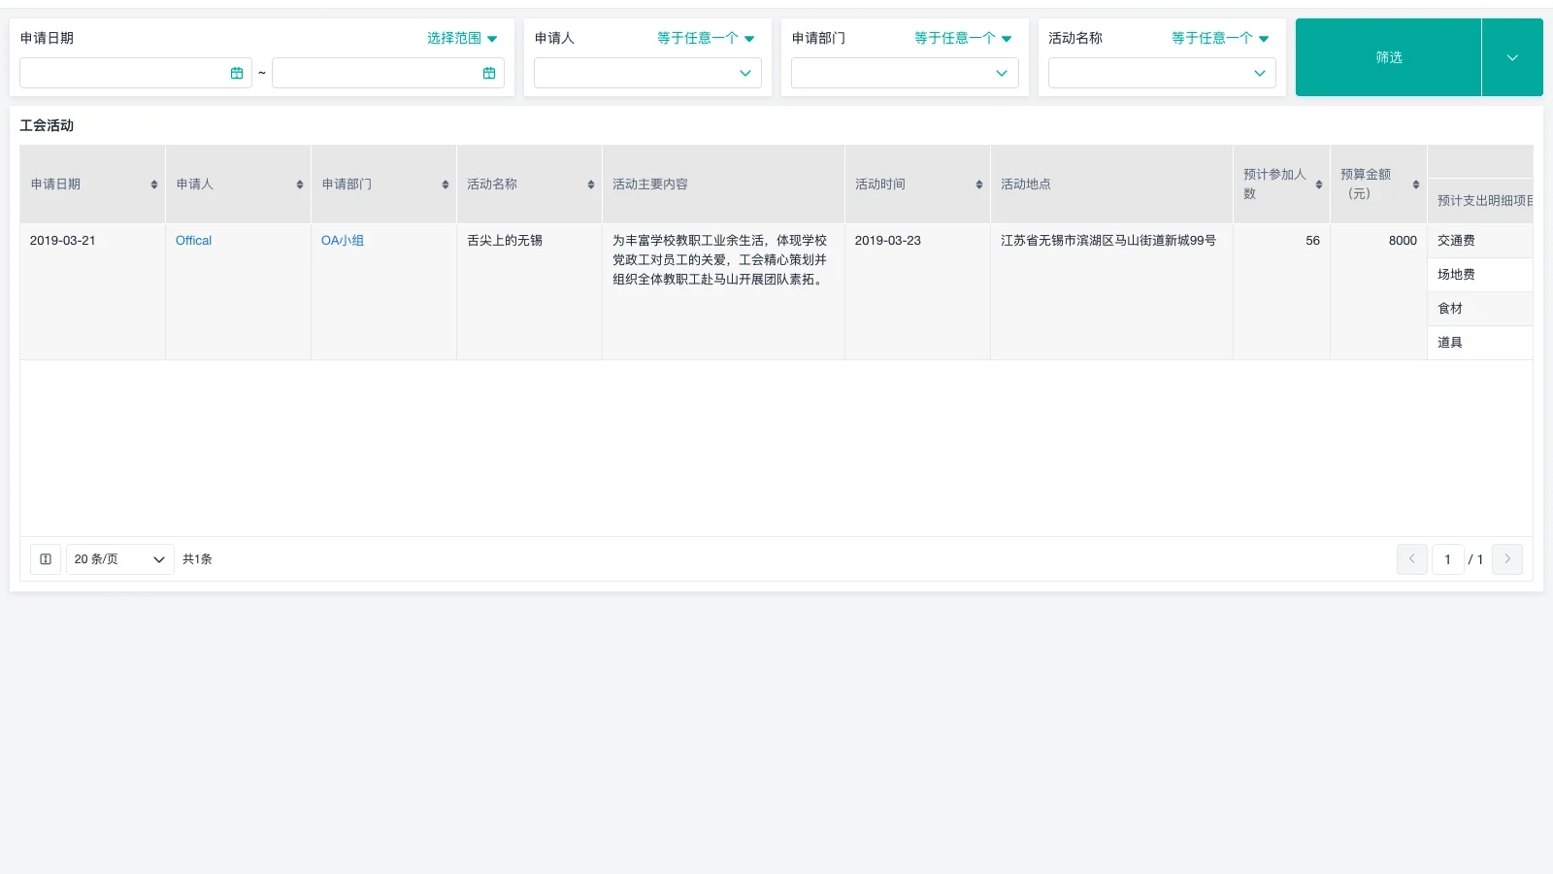The image size is (1553, 874).
Task: Select the 交通费 expense item
Action: click(1480, 241)
